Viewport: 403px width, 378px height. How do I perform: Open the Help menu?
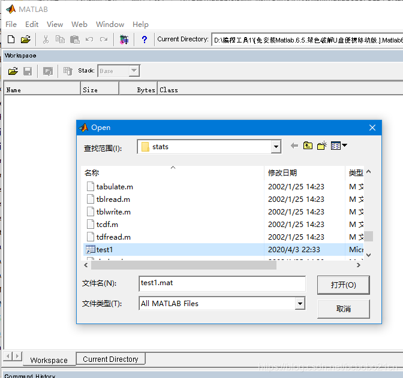[140, 25]
